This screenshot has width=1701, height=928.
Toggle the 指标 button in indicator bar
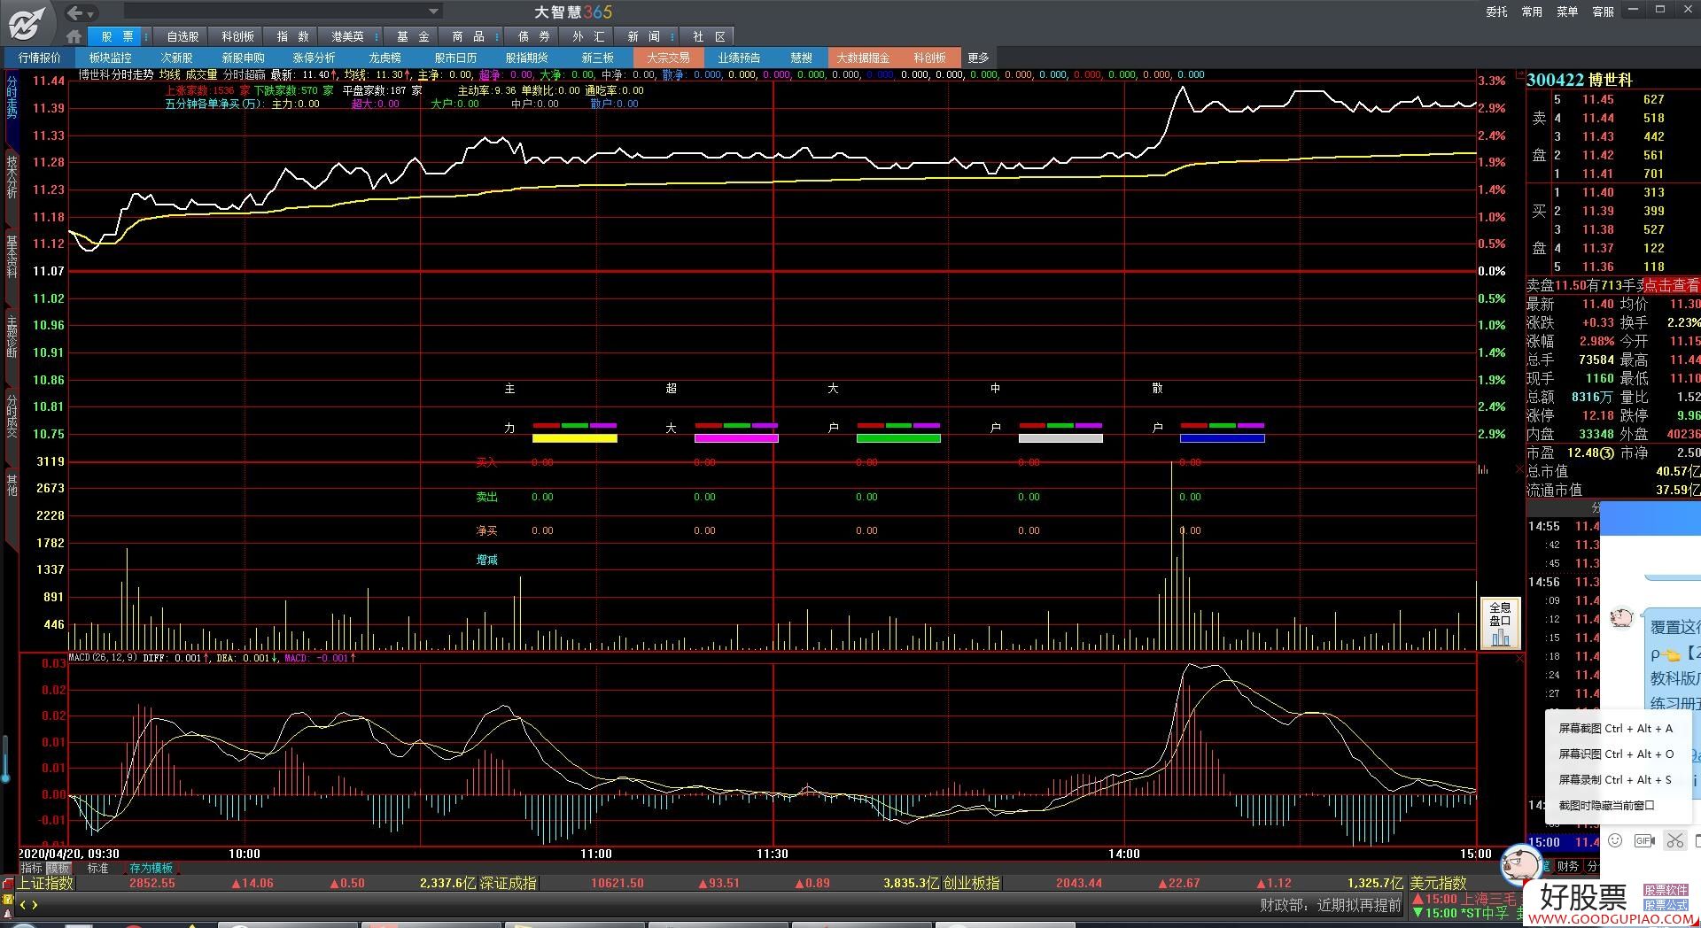pyautogui.click(x=31, y=868)
